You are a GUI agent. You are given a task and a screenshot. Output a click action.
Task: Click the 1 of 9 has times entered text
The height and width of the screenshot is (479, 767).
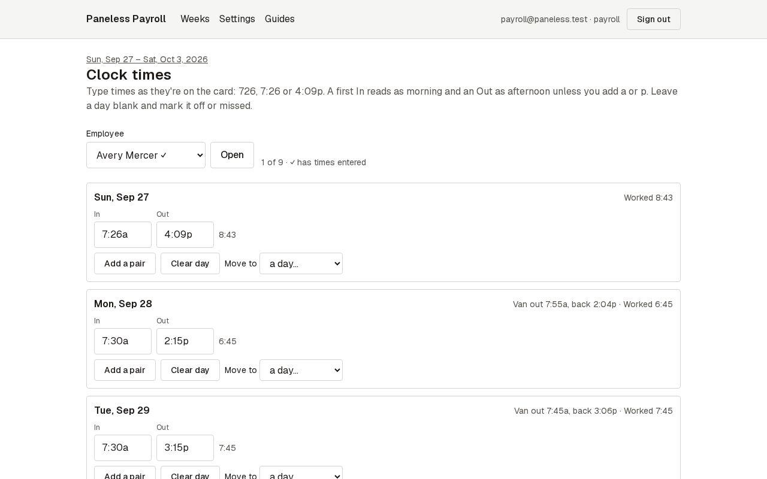pos(313,162)
